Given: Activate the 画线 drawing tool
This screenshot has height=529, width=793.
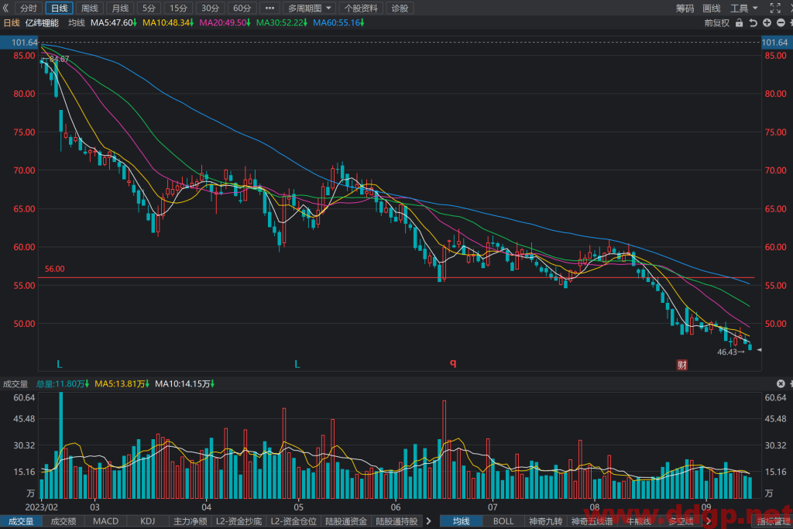Looking at the screenshot, I should click(x=711, y=8).
